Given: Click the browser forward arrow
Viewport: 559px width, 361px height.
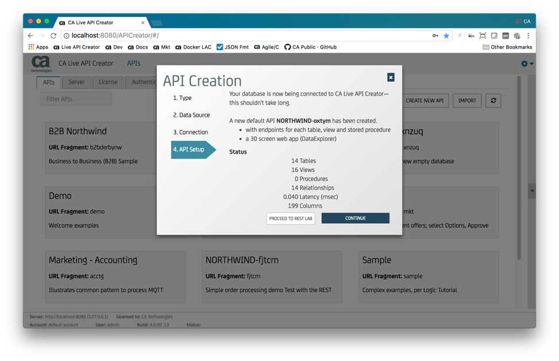Looking at the screenshot, I should (x=42, y=36).
